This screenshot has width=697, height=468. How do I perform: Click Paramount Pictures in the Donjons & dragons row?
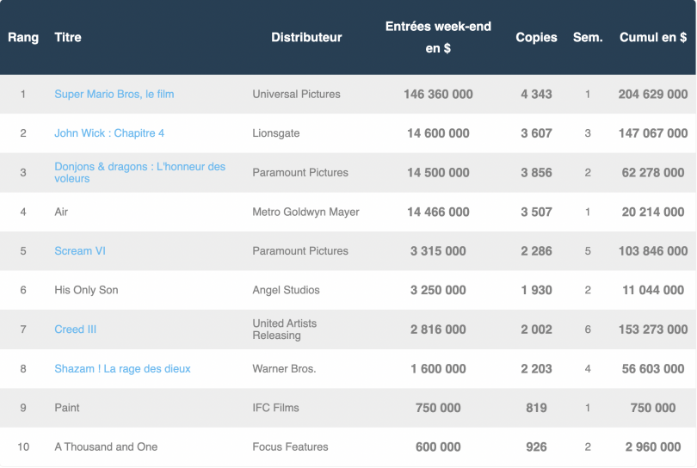click(300, 172)
